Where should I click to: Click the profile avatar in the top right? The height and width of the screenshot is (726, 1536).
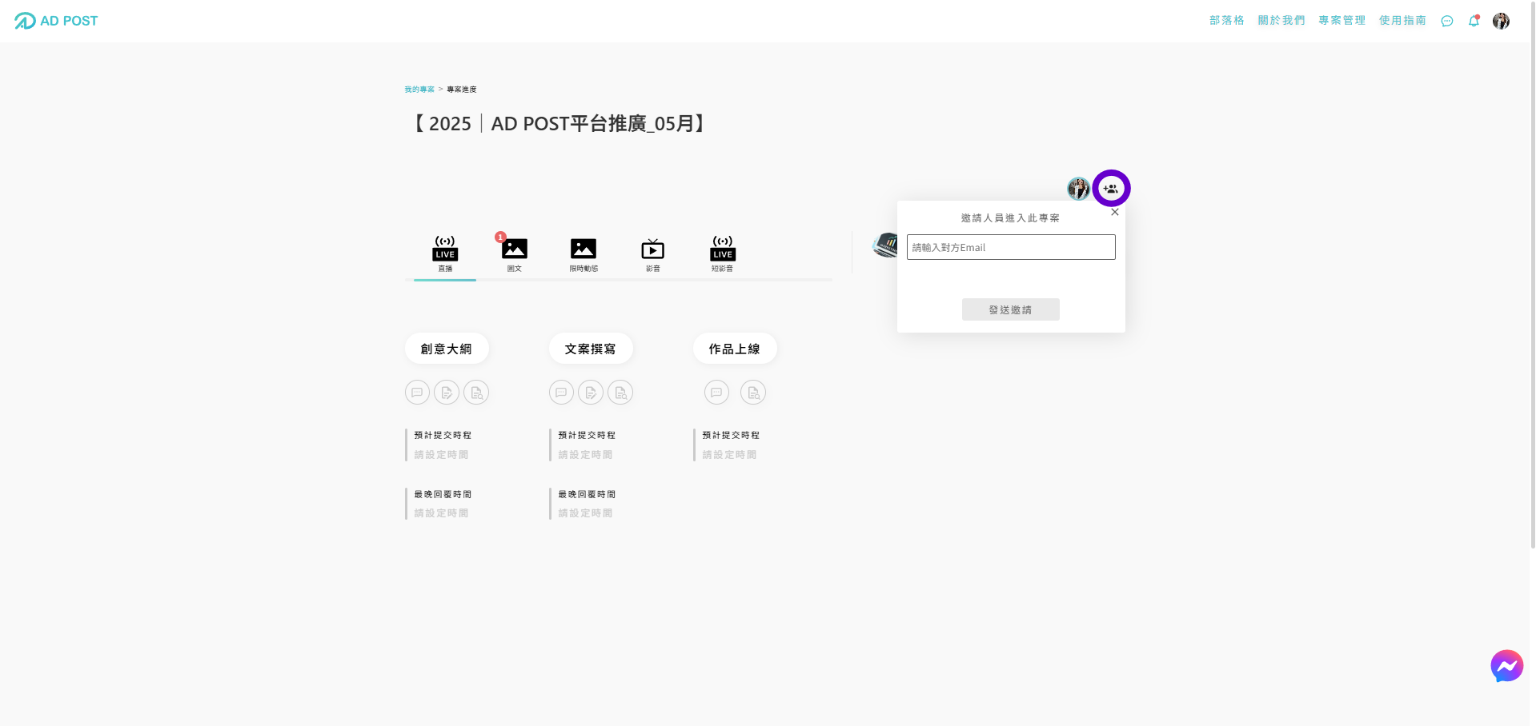1501,21
